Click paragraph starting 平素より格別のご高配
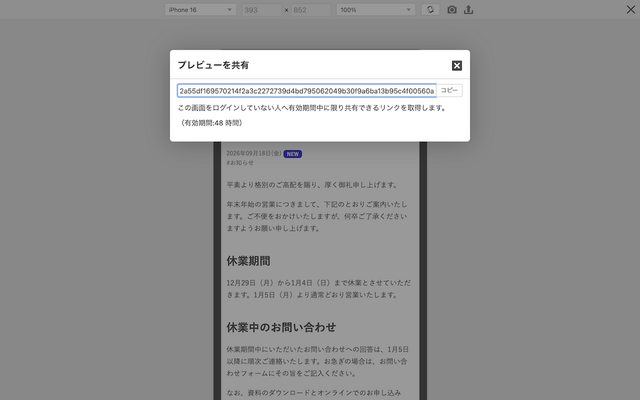 (x=313, y=185)
